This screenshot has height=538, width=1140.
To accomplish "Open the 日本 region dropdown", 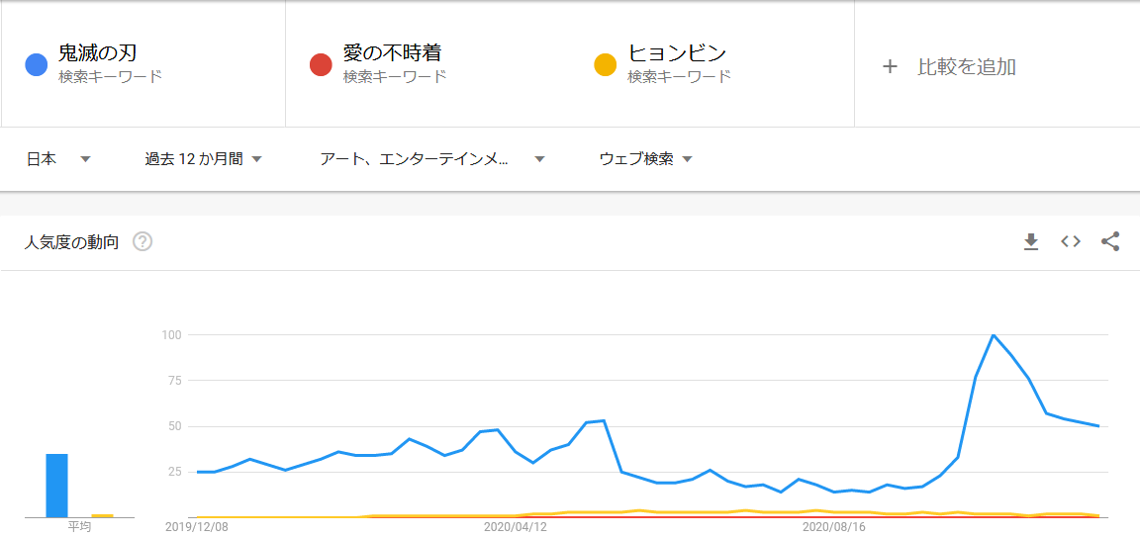I will pos(58,159).
